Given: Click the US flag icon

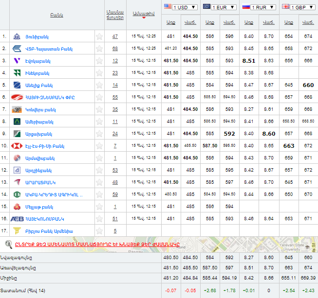Looking at the screenshot, I should 168,6.
